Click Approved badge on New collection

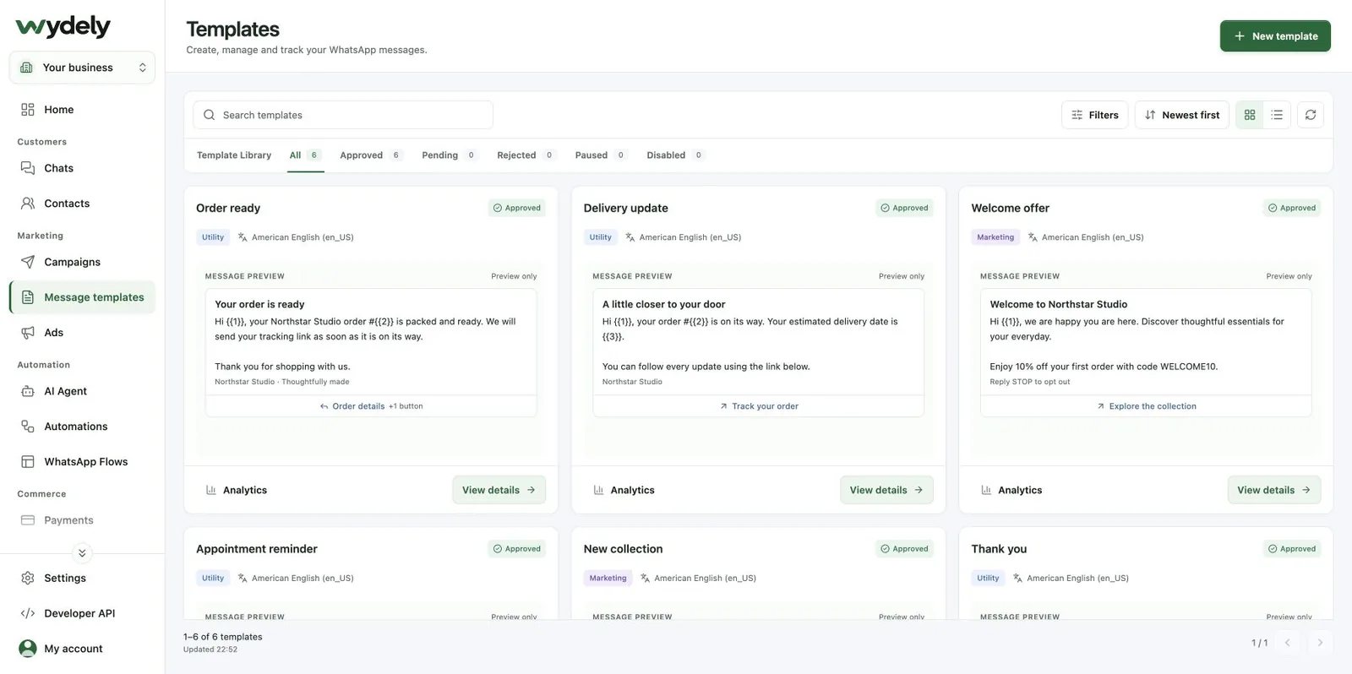click(904, 549)
